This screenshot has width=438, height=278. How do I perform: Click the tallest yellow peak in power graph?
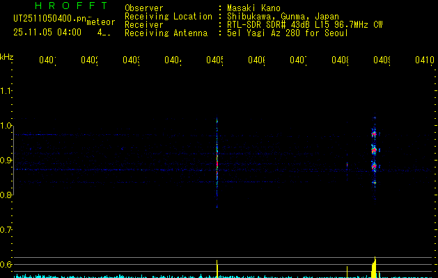[x=375, y=265]
